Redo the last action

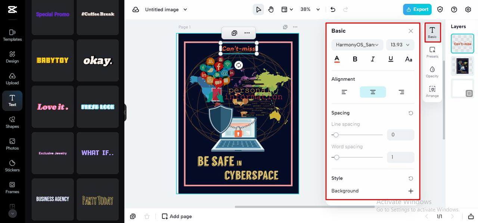(345, 9)
